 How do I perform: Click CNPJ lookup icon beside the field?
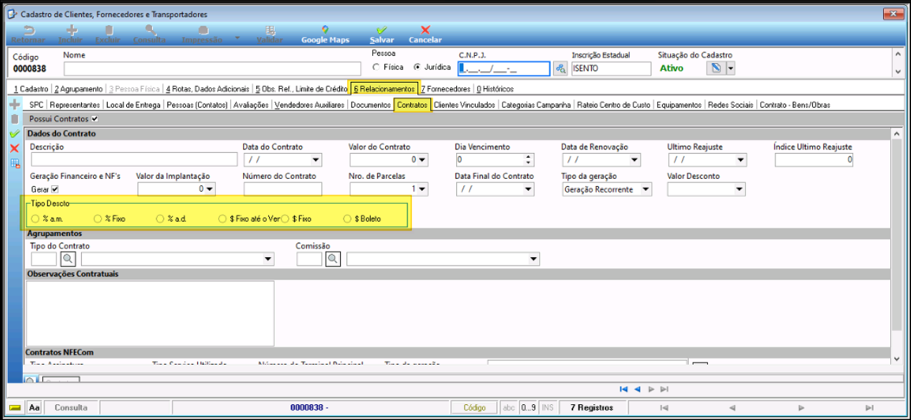coord(560,68)
